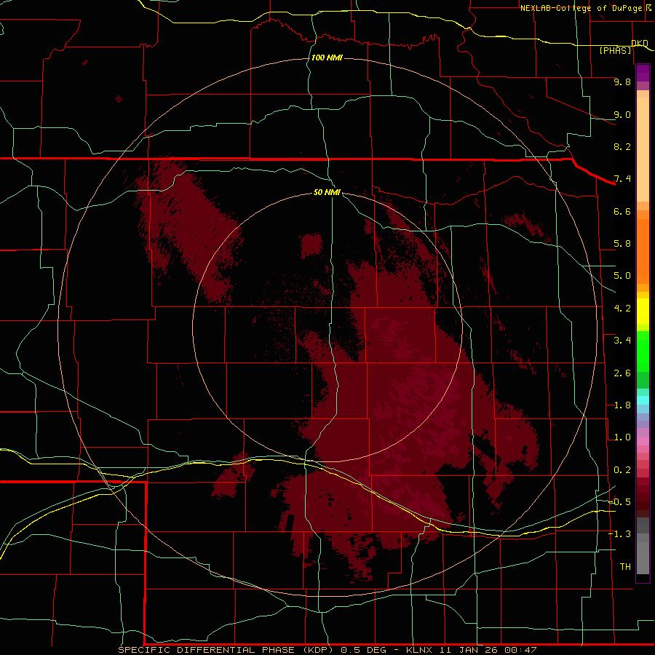
Task: Select the 8.2 value on the color scale
Action: (622, 146)
